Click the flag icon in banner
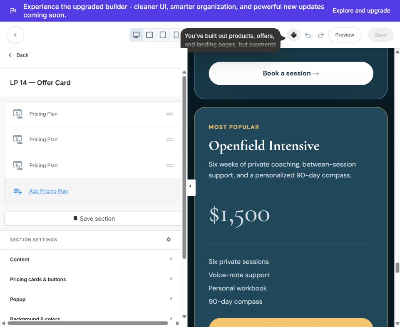Image resolution: width=400 pixels, height=327 pixels. pyautogui.click(x=13, y=11)
